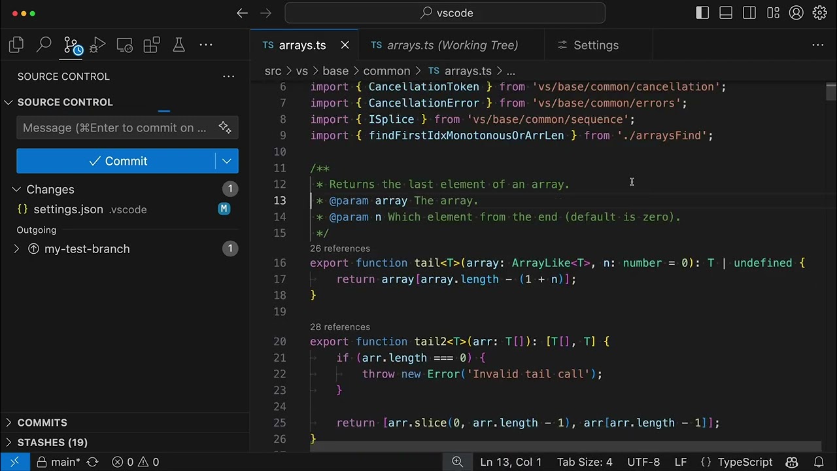Image resolution: width=837 pixels, height=471 pixels.
Task: Click the zoom magnifier status icon
Action: click(x=457, y=462)
